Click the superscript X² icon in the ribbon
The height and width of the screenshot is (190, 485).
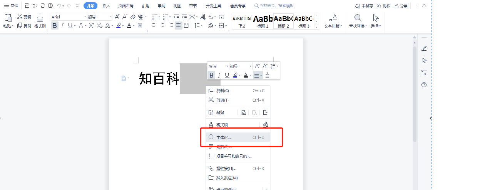92,26
